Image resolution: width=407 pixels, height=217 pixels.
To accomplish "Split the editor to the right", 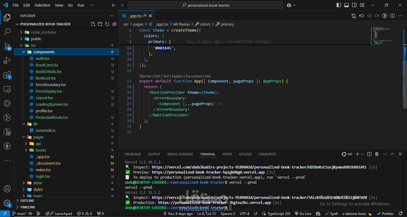I will coord(393,16).
